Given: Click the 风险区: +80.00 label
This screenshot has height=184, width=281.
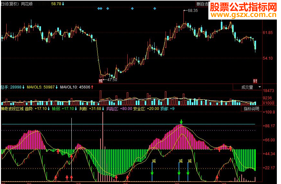Looking at the screenshot, I should coord(119,109).
